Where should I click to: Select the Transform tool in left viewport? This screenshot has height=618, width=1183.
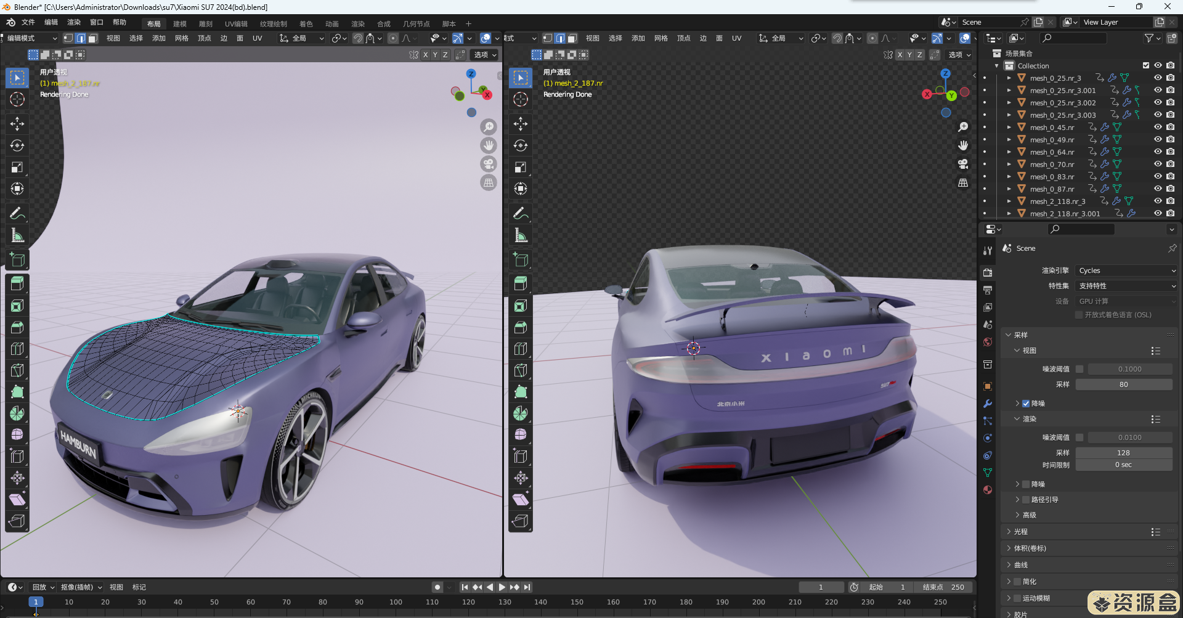pyautogui.click(x=17, y=189)
